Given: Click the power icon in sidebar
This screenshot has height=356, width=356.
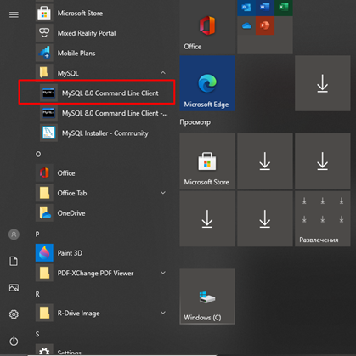Looking at the screenshot, I should (x=14, y=341).
